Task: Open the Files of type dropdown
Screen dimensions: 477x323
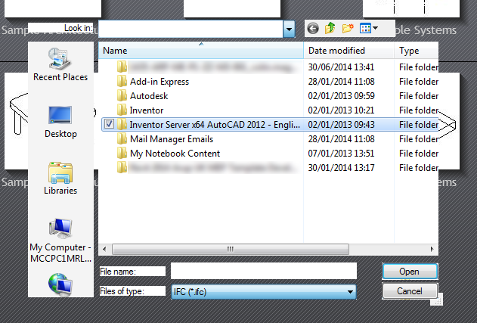Action: [x=263, y=292]
